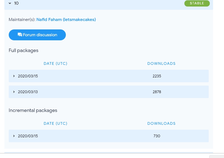Open the Forum discussion button

37,35
